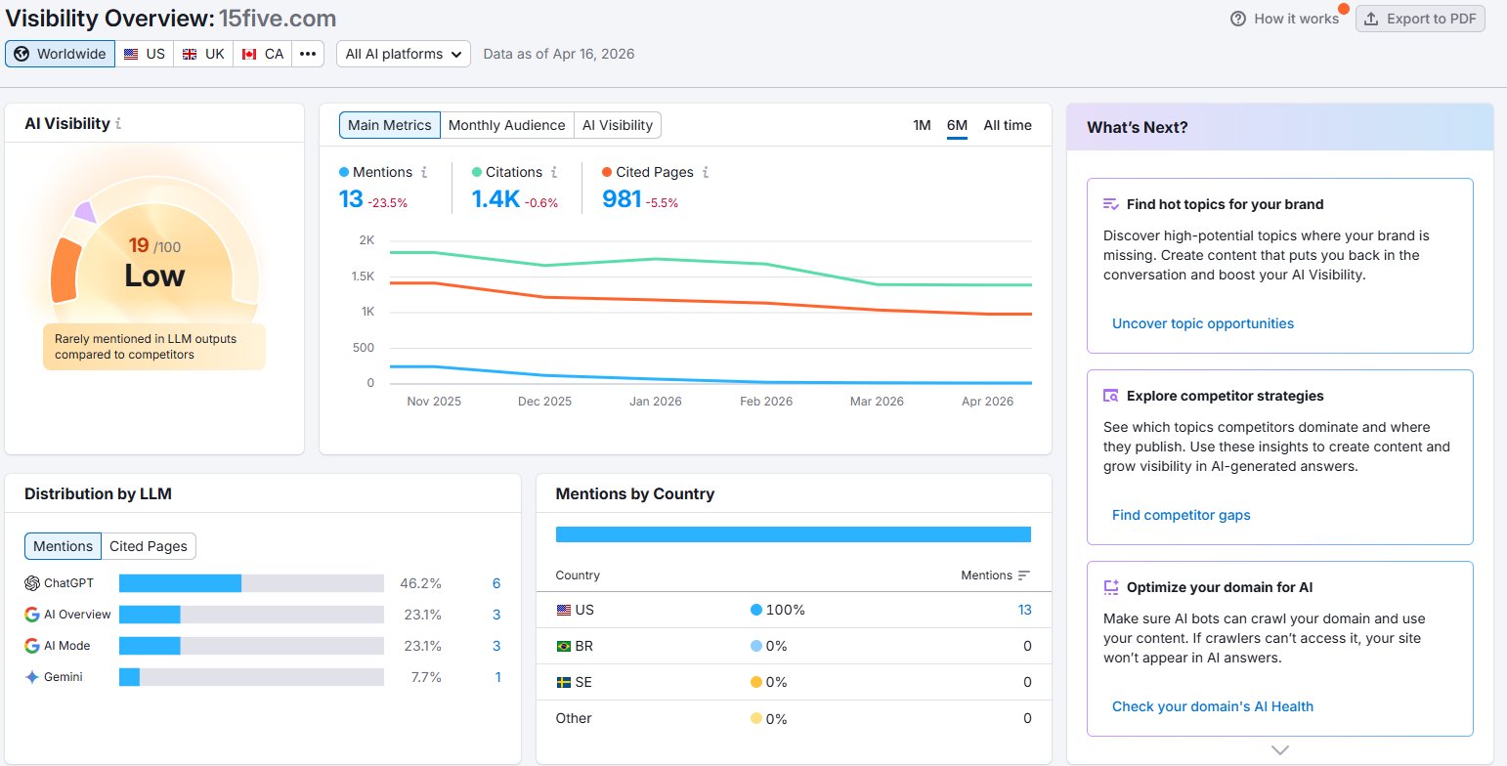The width and height of the screenshot is (1507, 766).
Task: Click the Other row in country table
Action: point(794,718)
